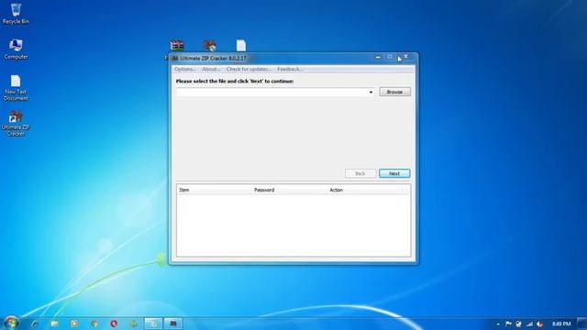Viewport: 587px width, 330px height.
Task: Open the About... menu
Action: [211, 70]
